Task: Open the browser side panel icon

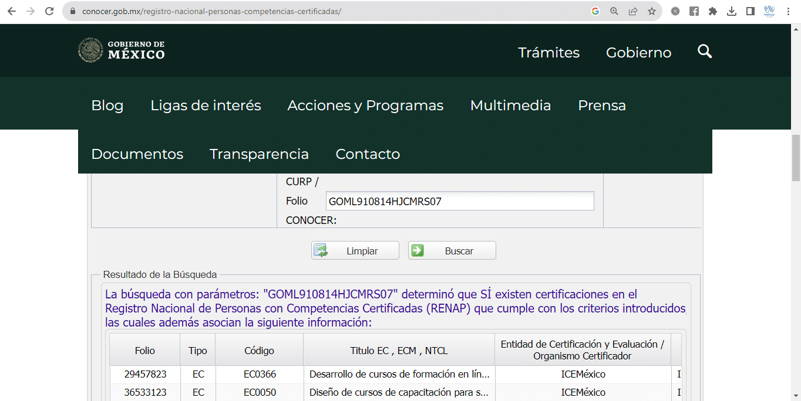Action: click(750, 11)
